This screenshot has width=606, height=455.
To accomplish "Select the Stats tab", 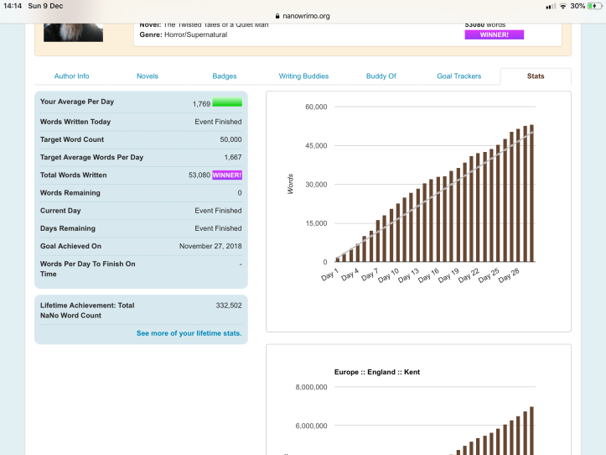I will point(536,76).
